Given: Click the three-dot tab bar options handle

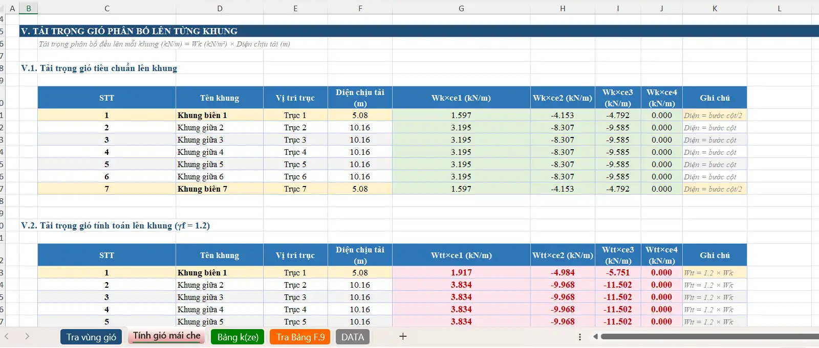Looking at the screenshot, I should (x=579, y=337).
